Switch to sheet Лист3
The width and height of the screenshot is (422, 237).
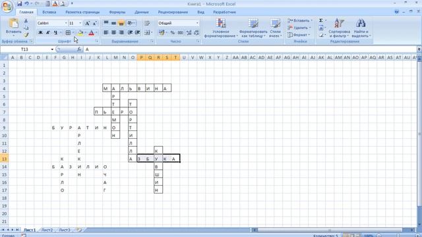coord(65,230)
